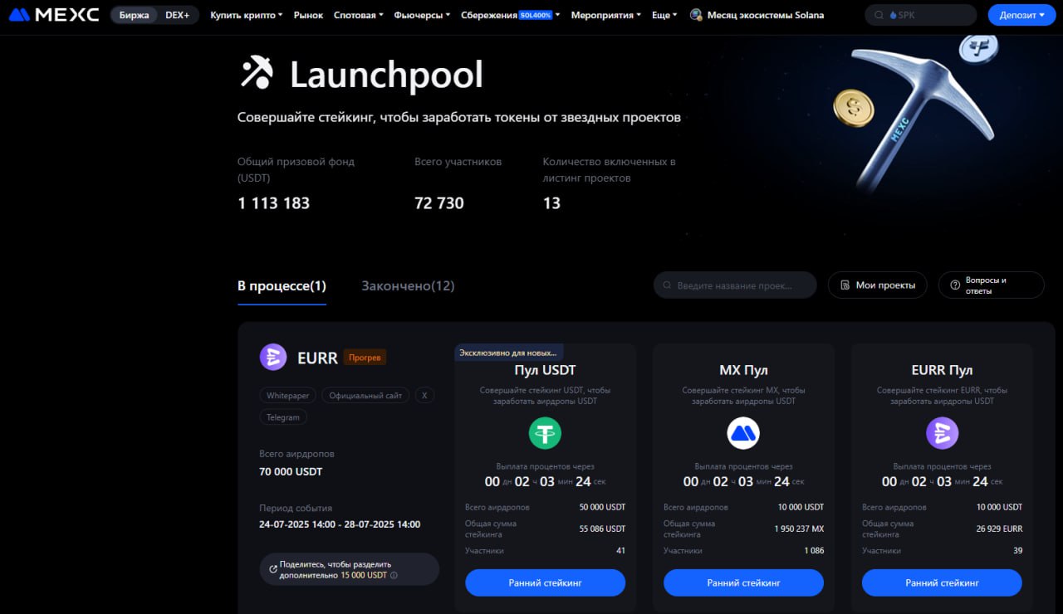The width and height of the screenshot is (1063, 614).
Task: Click the 55 086 USDT staking total
Action: 602,529
